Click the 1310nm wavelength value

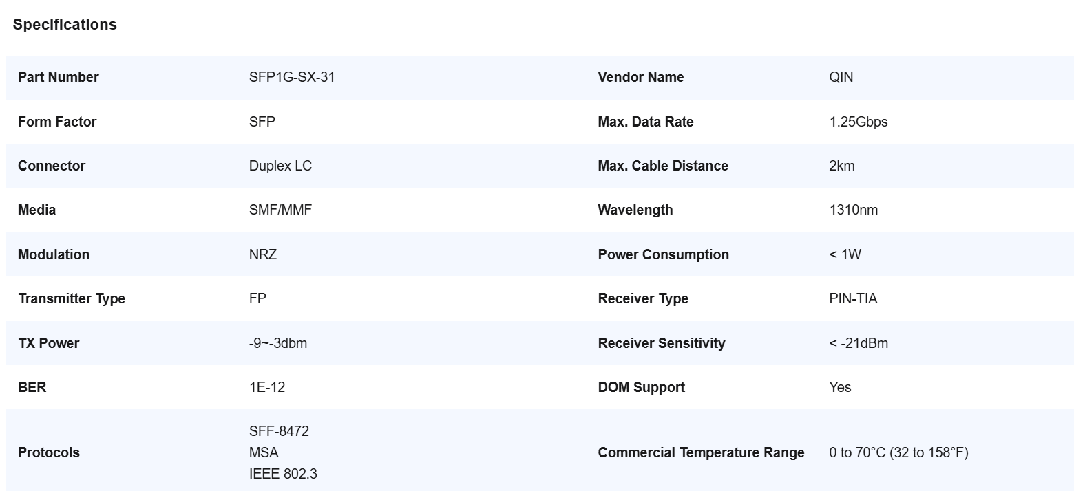tap(854, 210)
